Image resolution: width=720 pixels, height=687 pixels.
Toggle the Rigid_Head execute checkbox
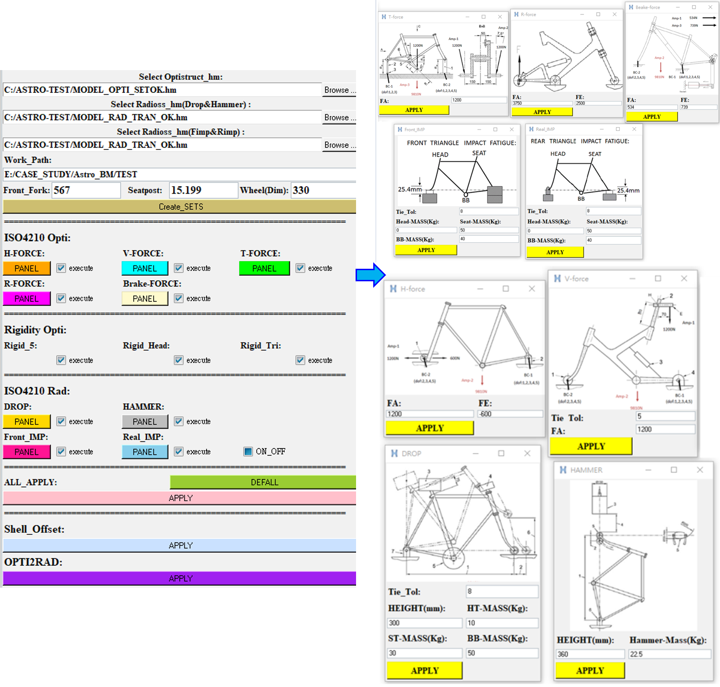coord(179,360)
